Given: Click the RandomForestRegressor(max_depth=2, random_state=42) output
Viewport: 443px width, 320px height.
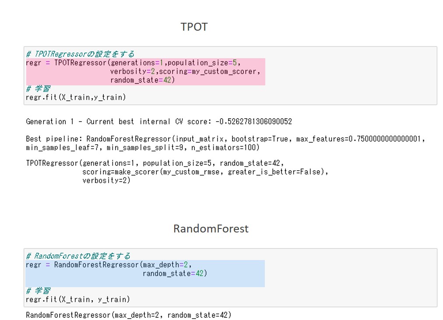Looking at the screenshot, I should point(128,315).
